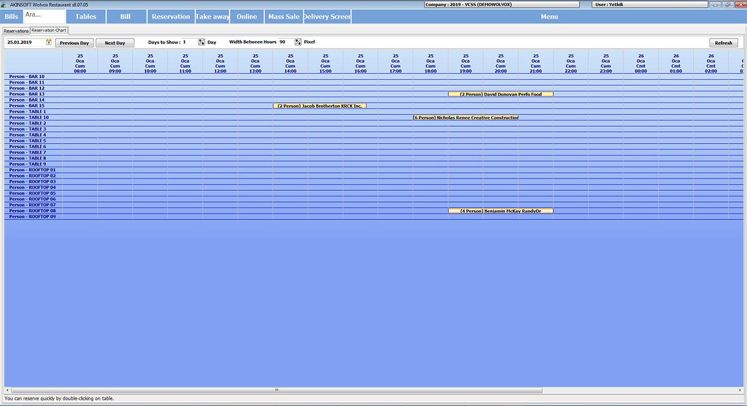Click the AKINSOFT Wolvox title bar icon
The width and height of the screenshot is (747, 406).
(5, 4)
